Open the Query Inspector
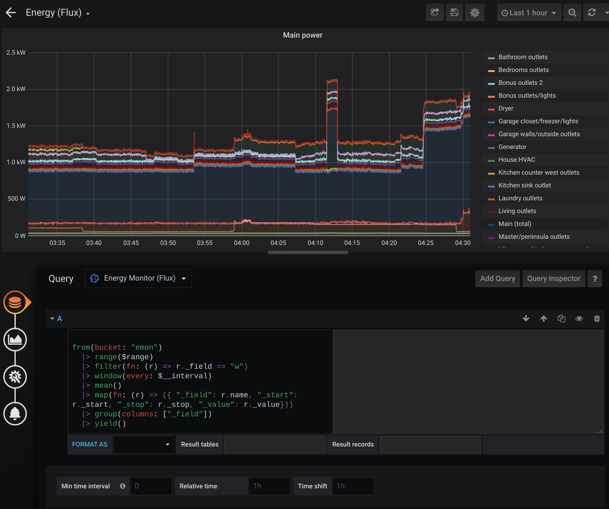The image size is (609, 509). tap(554, 279)
